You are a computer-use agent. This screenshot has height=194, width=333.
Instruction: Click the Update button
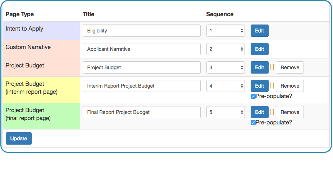[19, 138]
